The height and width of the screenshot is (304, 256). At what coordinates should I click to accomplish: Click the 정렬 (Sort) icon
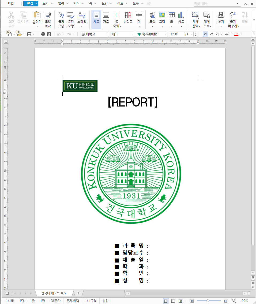pos(245,15)
